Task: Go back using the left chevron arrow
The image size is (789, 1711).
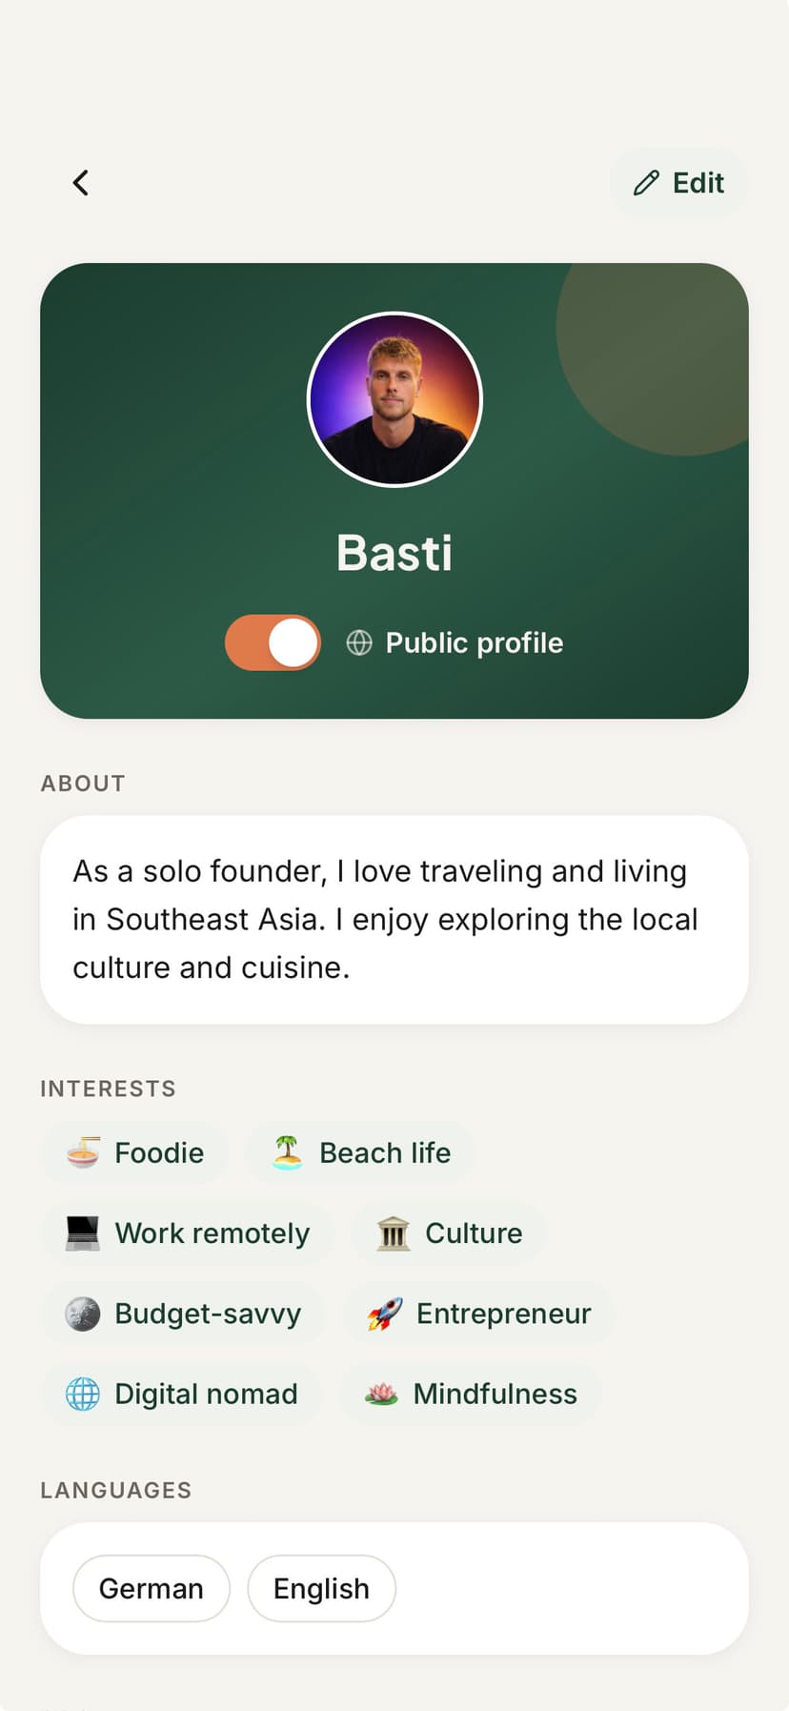Action: (x=81, y=183)
